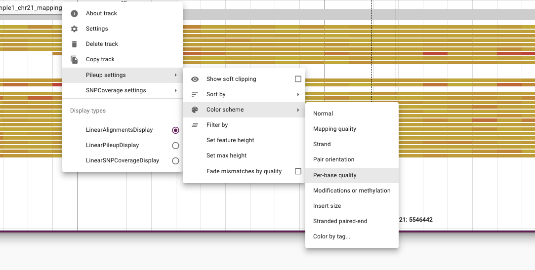Image resolution: width=535 pixels, height=270 pixels.
Task: Choose Delete track
Action: (123, 44)
